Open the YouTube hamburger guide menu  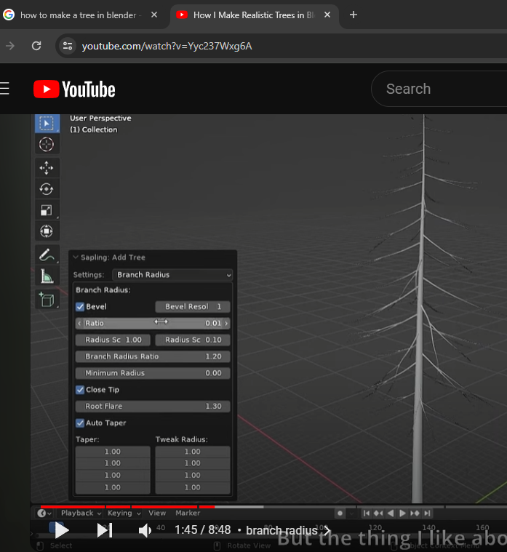tap(4, 89)
